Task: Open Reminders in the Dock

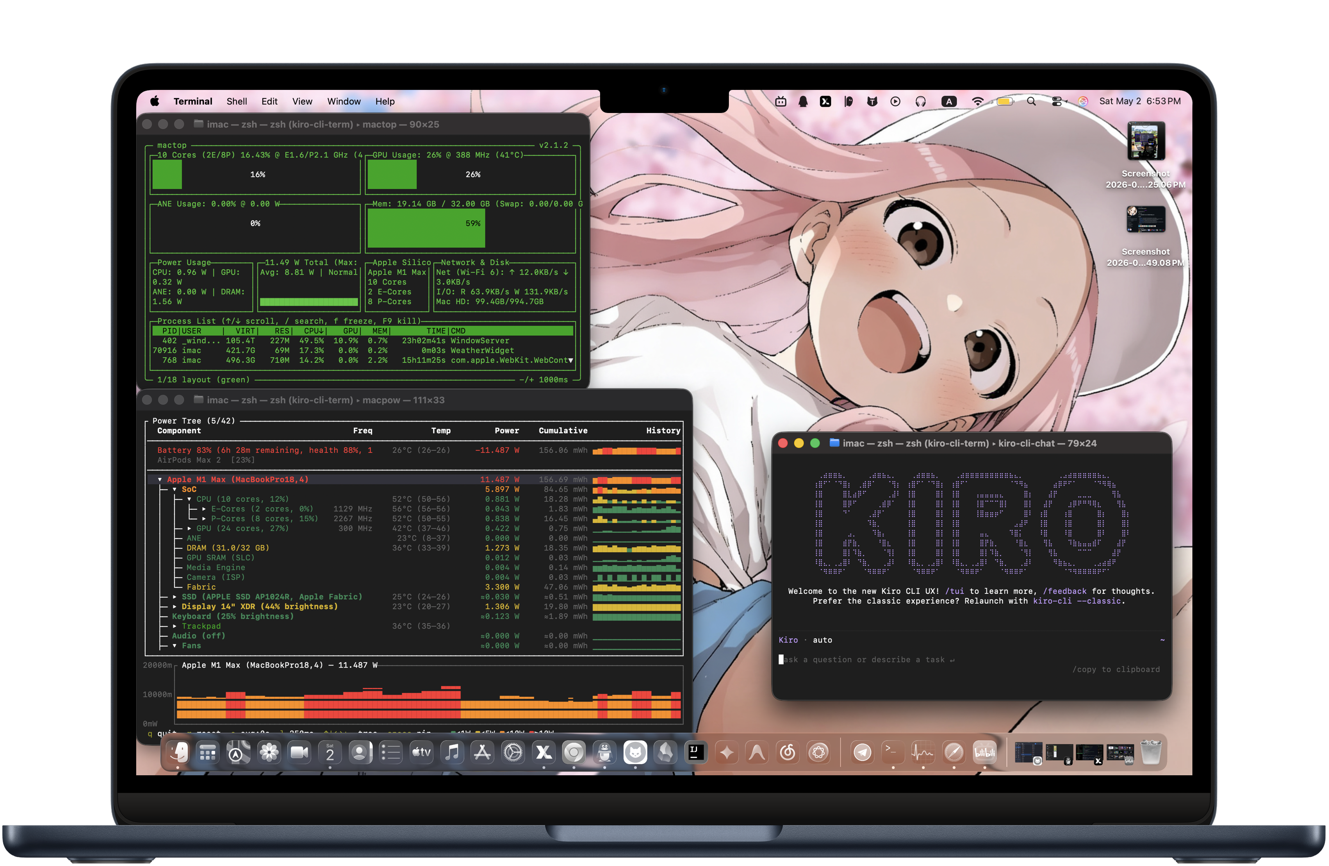Action: [x=391, y=752]
